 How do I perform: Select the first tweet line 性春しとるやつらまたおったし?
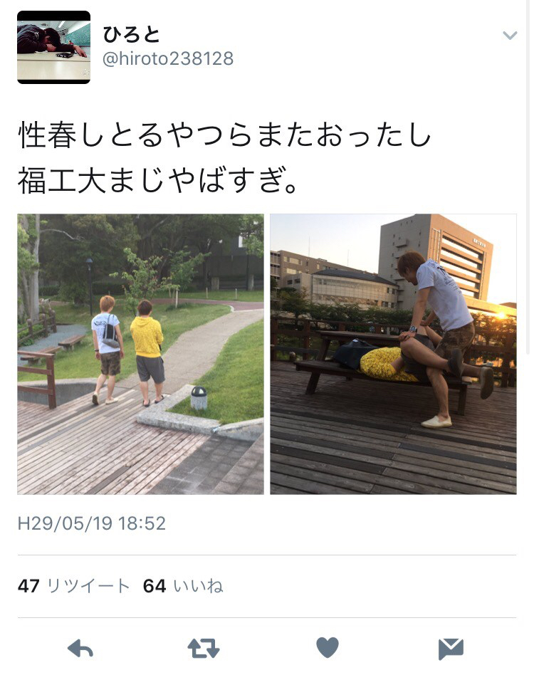(x=224, y=135)
